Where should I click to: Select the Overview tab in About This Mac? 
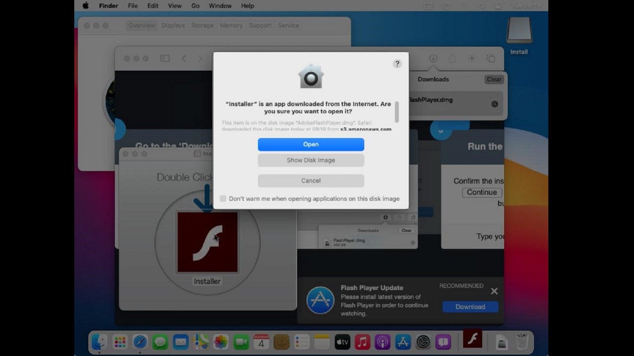142,25
